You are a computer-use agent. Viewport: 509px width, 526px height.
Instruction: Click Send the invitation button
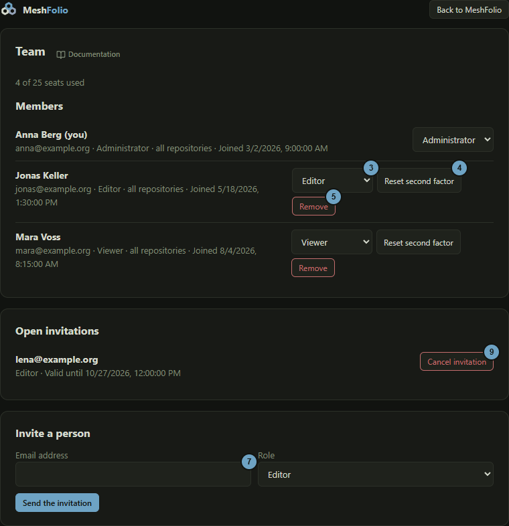pos(57,503)
